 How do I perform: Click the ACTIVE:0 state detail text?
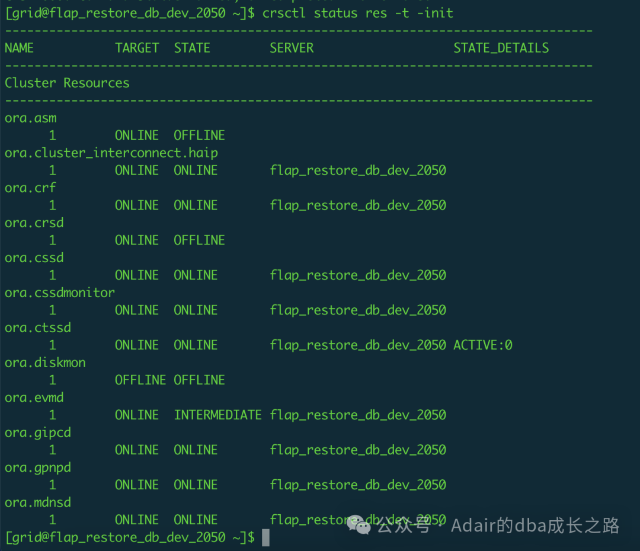[483, 345]
